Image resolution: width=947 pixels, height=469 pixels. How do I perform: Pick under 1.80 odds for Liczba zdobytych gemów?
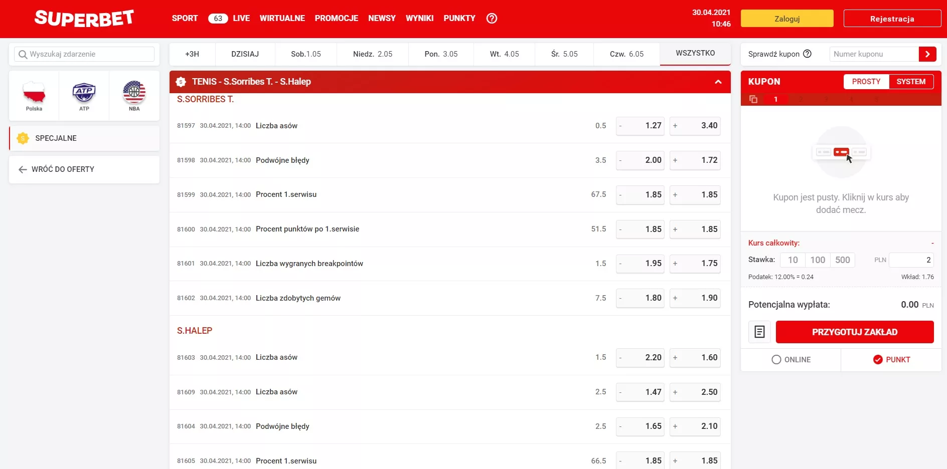(640, 298)
